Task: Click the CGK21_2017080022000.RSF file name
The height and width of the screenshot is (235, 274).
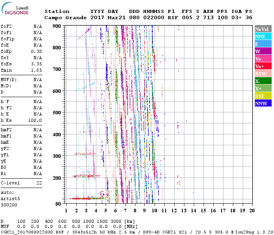Action: tap(32, 232)
